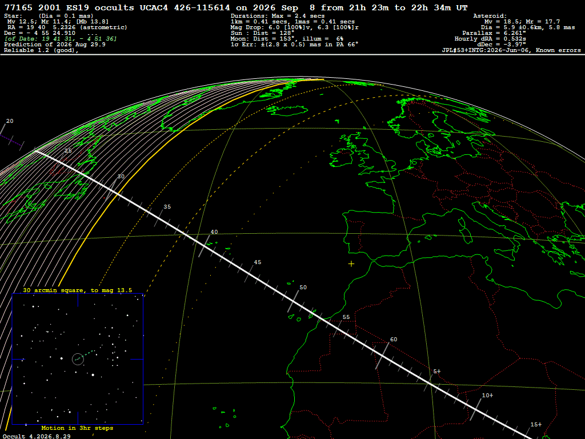Click the 55 minute marker near the coast
Viewport: 585px width, 439px height.
click(346, 317)
